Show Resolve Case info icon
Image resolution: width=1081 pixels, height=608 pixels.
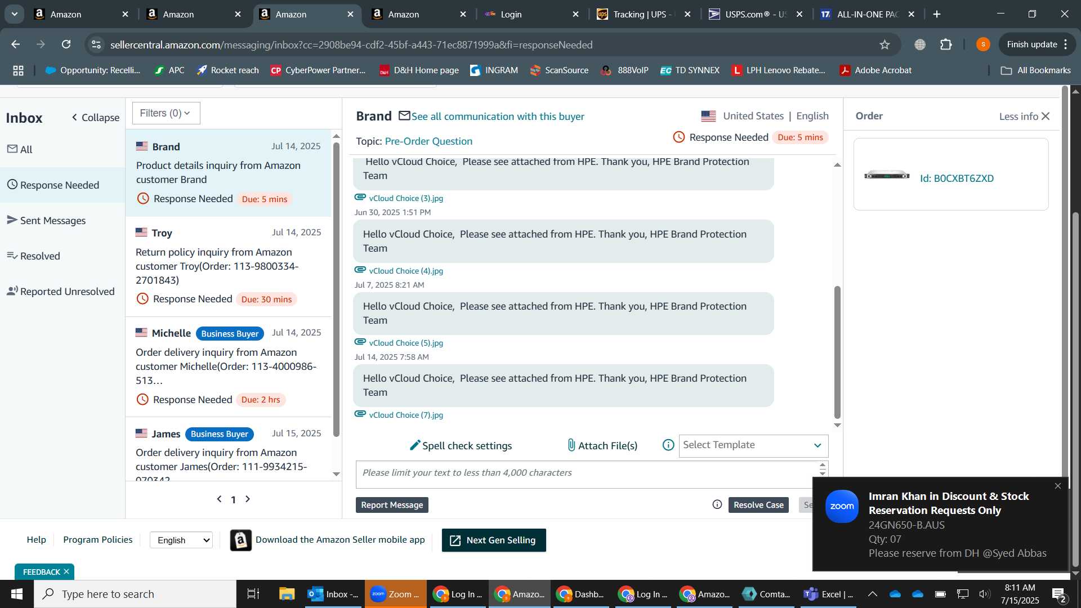click(717, 504)
